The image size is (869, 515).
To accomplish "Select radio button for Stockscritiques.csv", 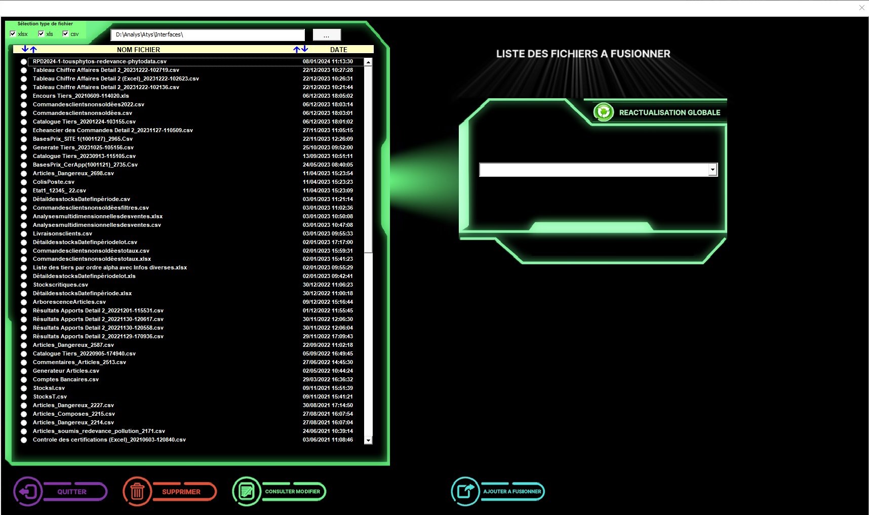I will pos(24,285).
